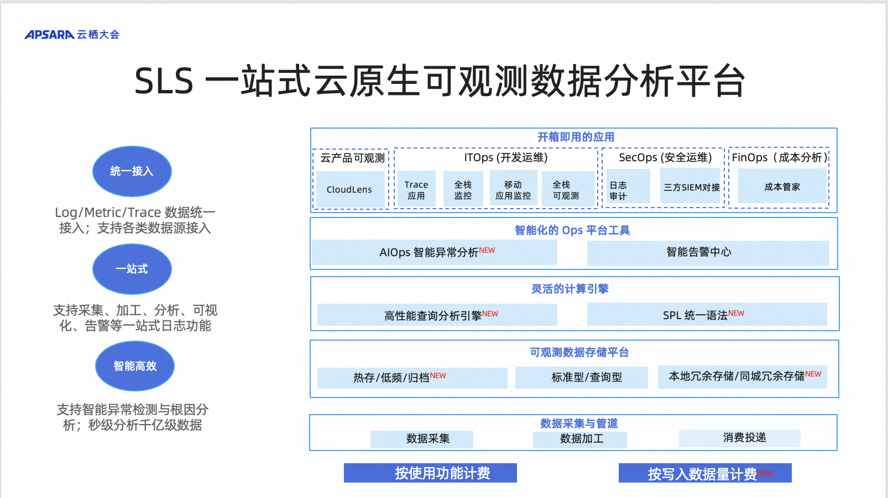The image size is (888, 498).
Task: Expand the 智能化的 Ops 平台工具 section
Action: click(x=573, y=230)
